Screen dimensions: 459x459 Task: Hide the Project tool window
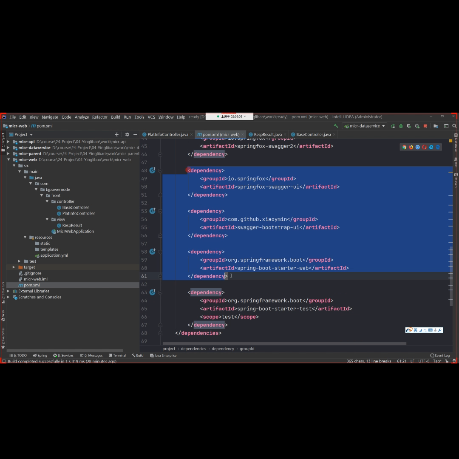pos(135,135)
